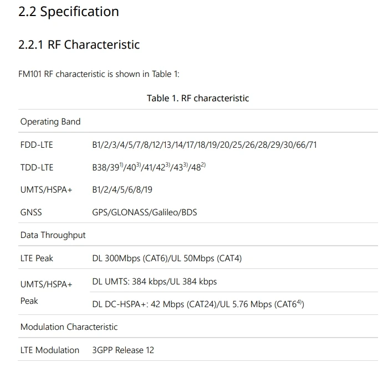Select the "Data Throughput" section header
Viewport: 388px width, 373px height.
click(53, 235)
